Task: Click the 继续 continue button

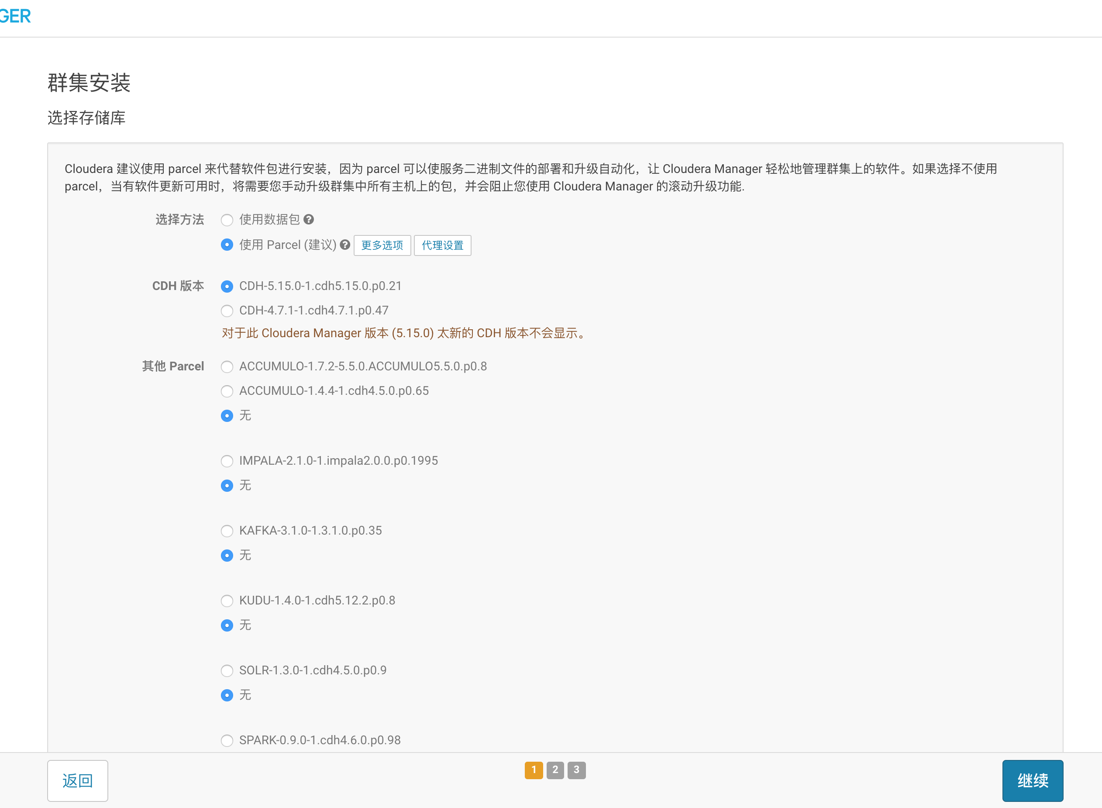Action: [1032, 780]
